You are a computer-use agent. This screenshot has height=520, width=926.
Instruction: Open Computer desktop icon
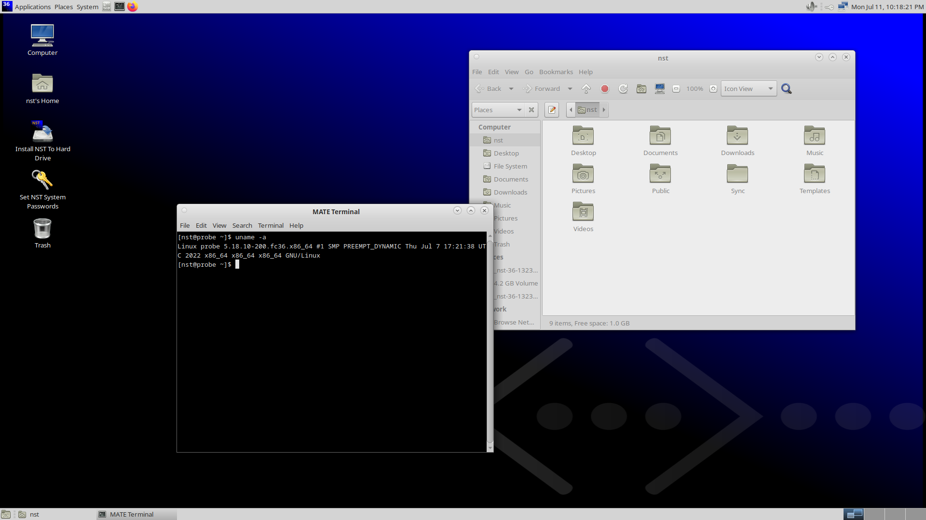pyautogui.click(x=42, y=40)
